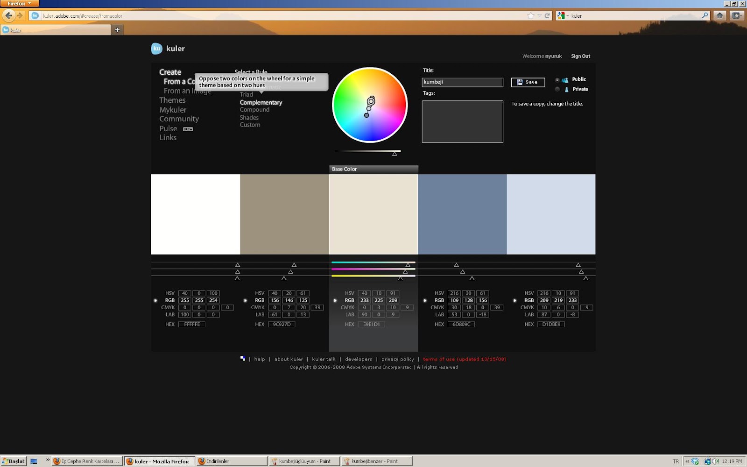Expand hidden tray icons chevron

click(687, 461)
